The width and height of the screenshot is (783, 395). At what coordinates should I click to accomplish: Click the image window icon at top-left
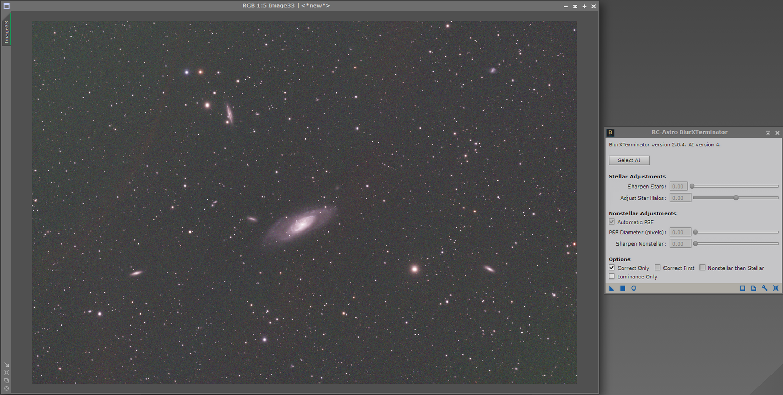point(6,6)
